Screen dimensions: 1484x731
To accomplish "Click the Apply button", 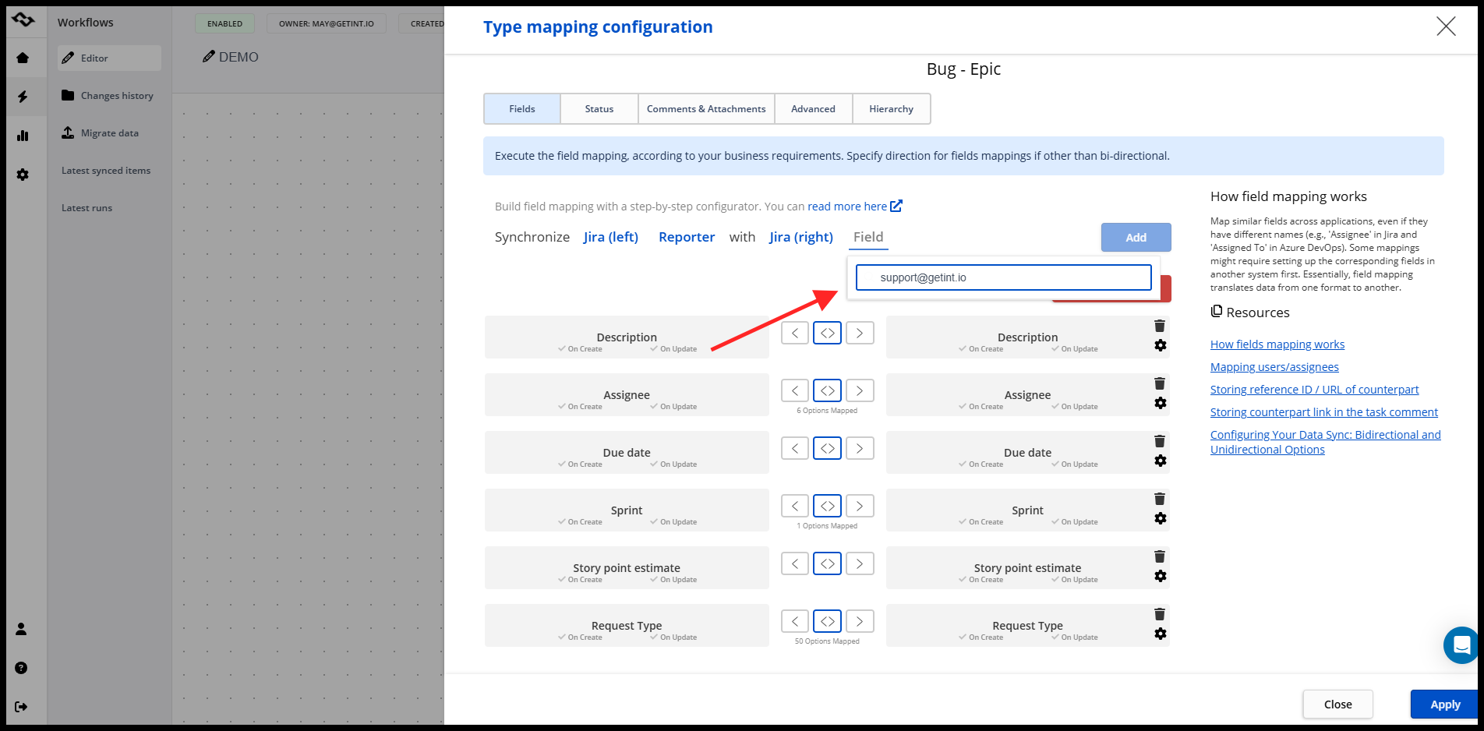I will point(1444,705).
